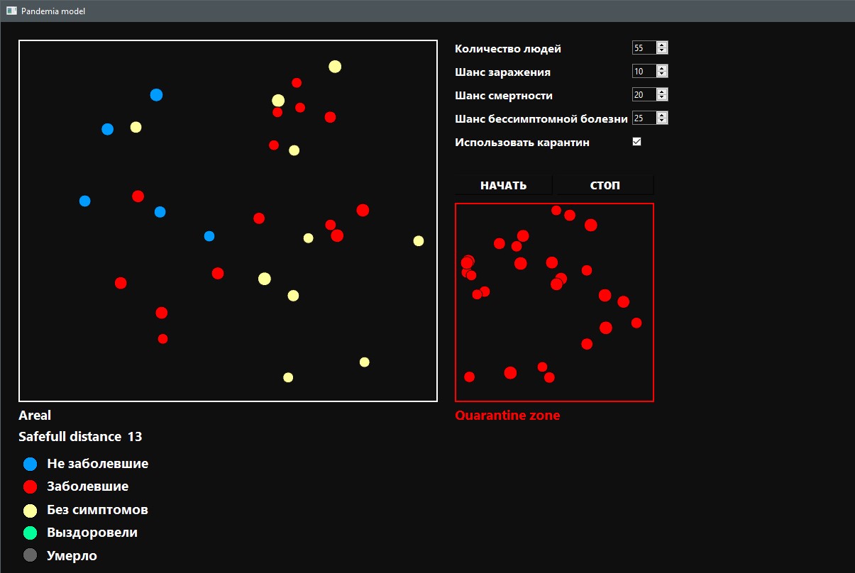Disable the 'Использовать карантин' checkbox
Screen dimensions: 855x573
pos(636,141)
